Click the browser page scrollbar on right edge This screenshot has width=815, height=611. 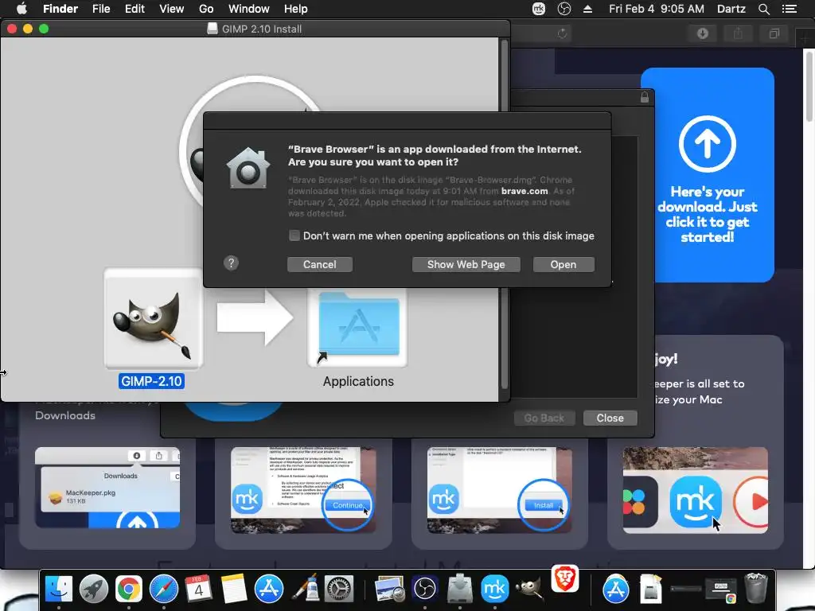(809, 86)
